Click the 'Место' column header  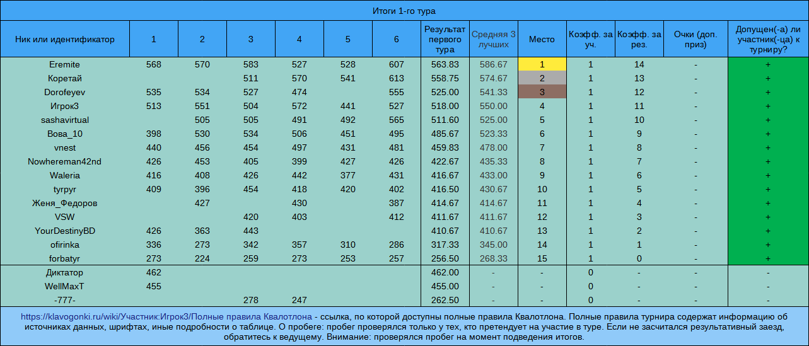542,39
